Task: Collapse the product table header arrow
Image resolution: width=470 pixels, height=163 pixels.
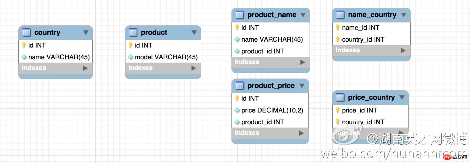Action: (194, 32)
